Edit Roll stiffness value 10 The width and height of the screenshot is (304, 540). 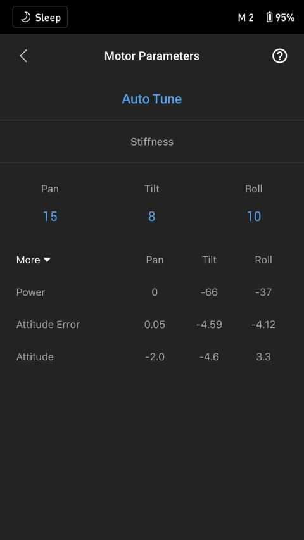point(254,217)
